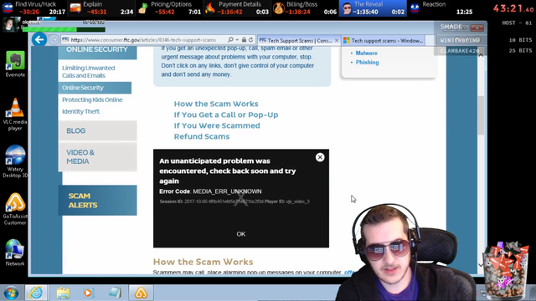Open GoToAssist Customer desktop icon
This screenshot has height=301, width=536.
click(x=15, y=209)
